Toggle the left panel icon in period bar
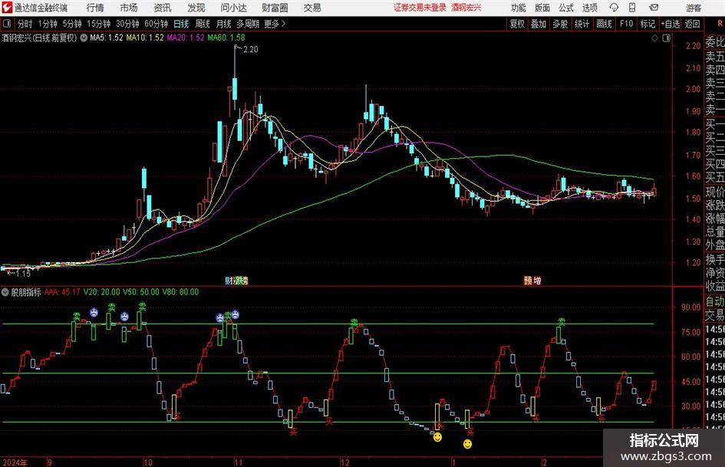This screenshot has width=725, height=467. click(7, 24)
